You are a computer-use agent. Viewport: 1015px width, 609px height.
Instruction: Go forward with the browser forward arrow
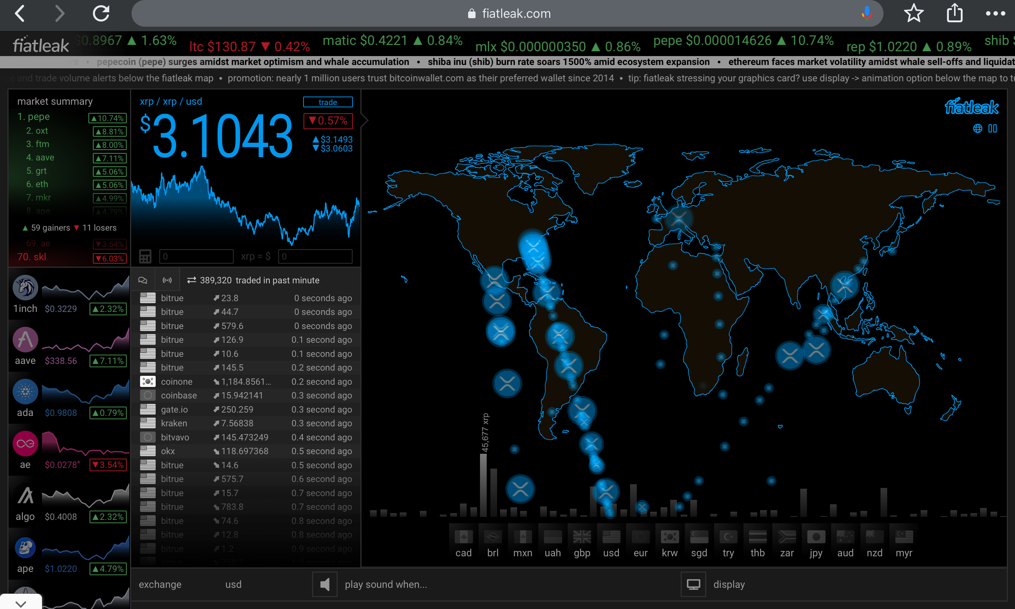(60, 13)
